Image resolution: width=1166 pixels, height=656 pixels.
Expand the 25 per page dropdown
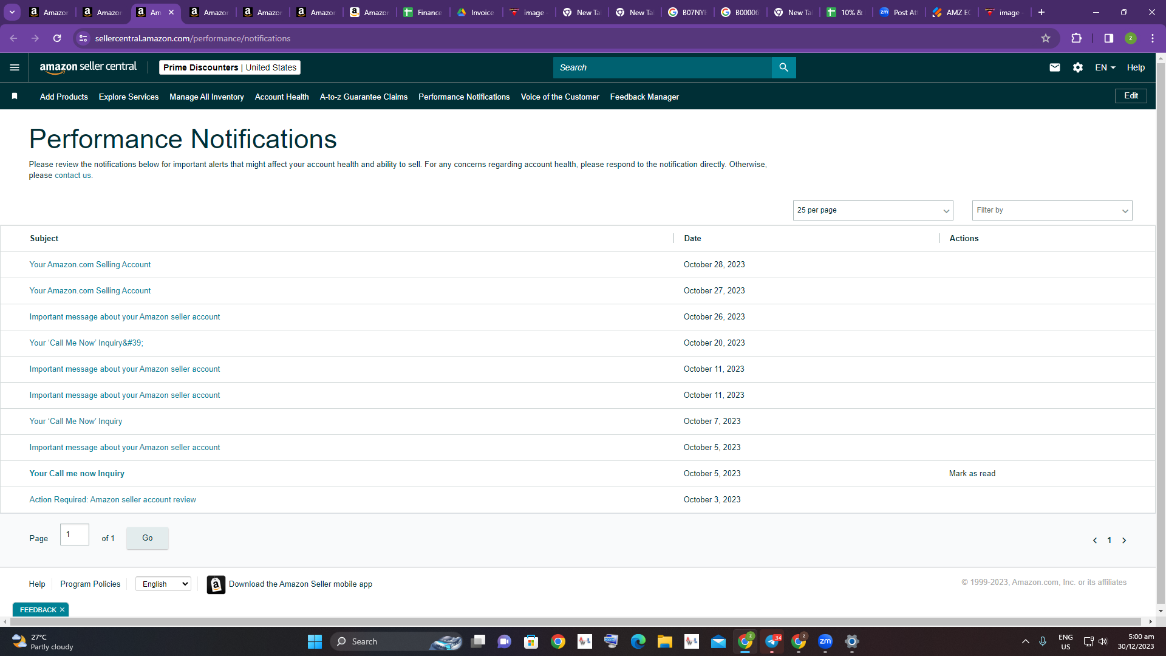[873, 210]
